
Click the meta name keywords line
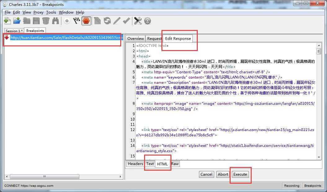[x=212, y=77]
